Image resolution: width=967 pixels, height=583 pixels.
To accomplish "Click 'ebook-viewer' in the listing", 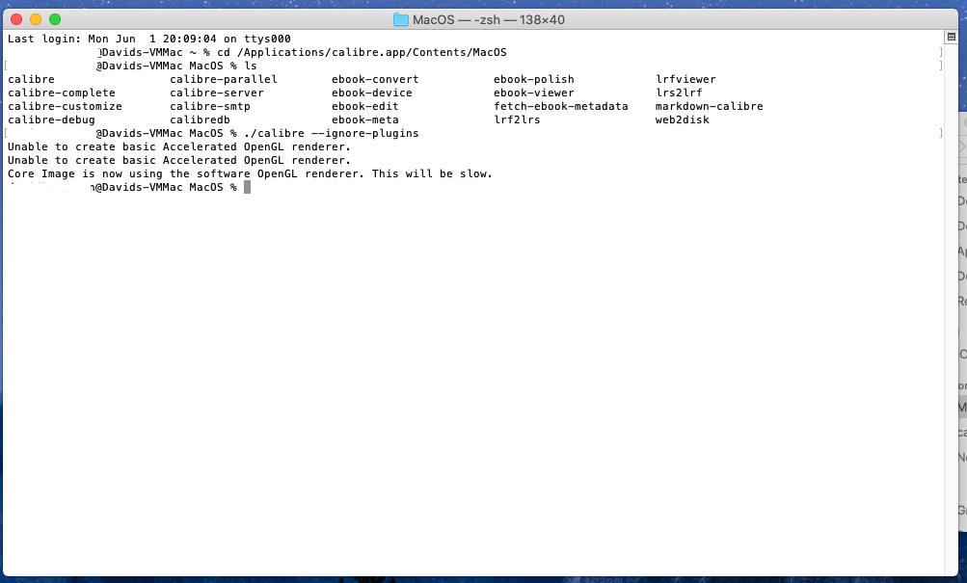I will tap(533, 93).
